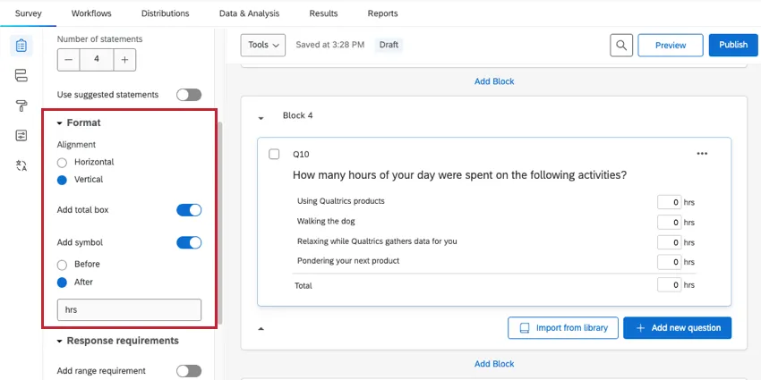Open the survey builder sidebar icon
Screen dimensions: 761x380
pos(21,46)
